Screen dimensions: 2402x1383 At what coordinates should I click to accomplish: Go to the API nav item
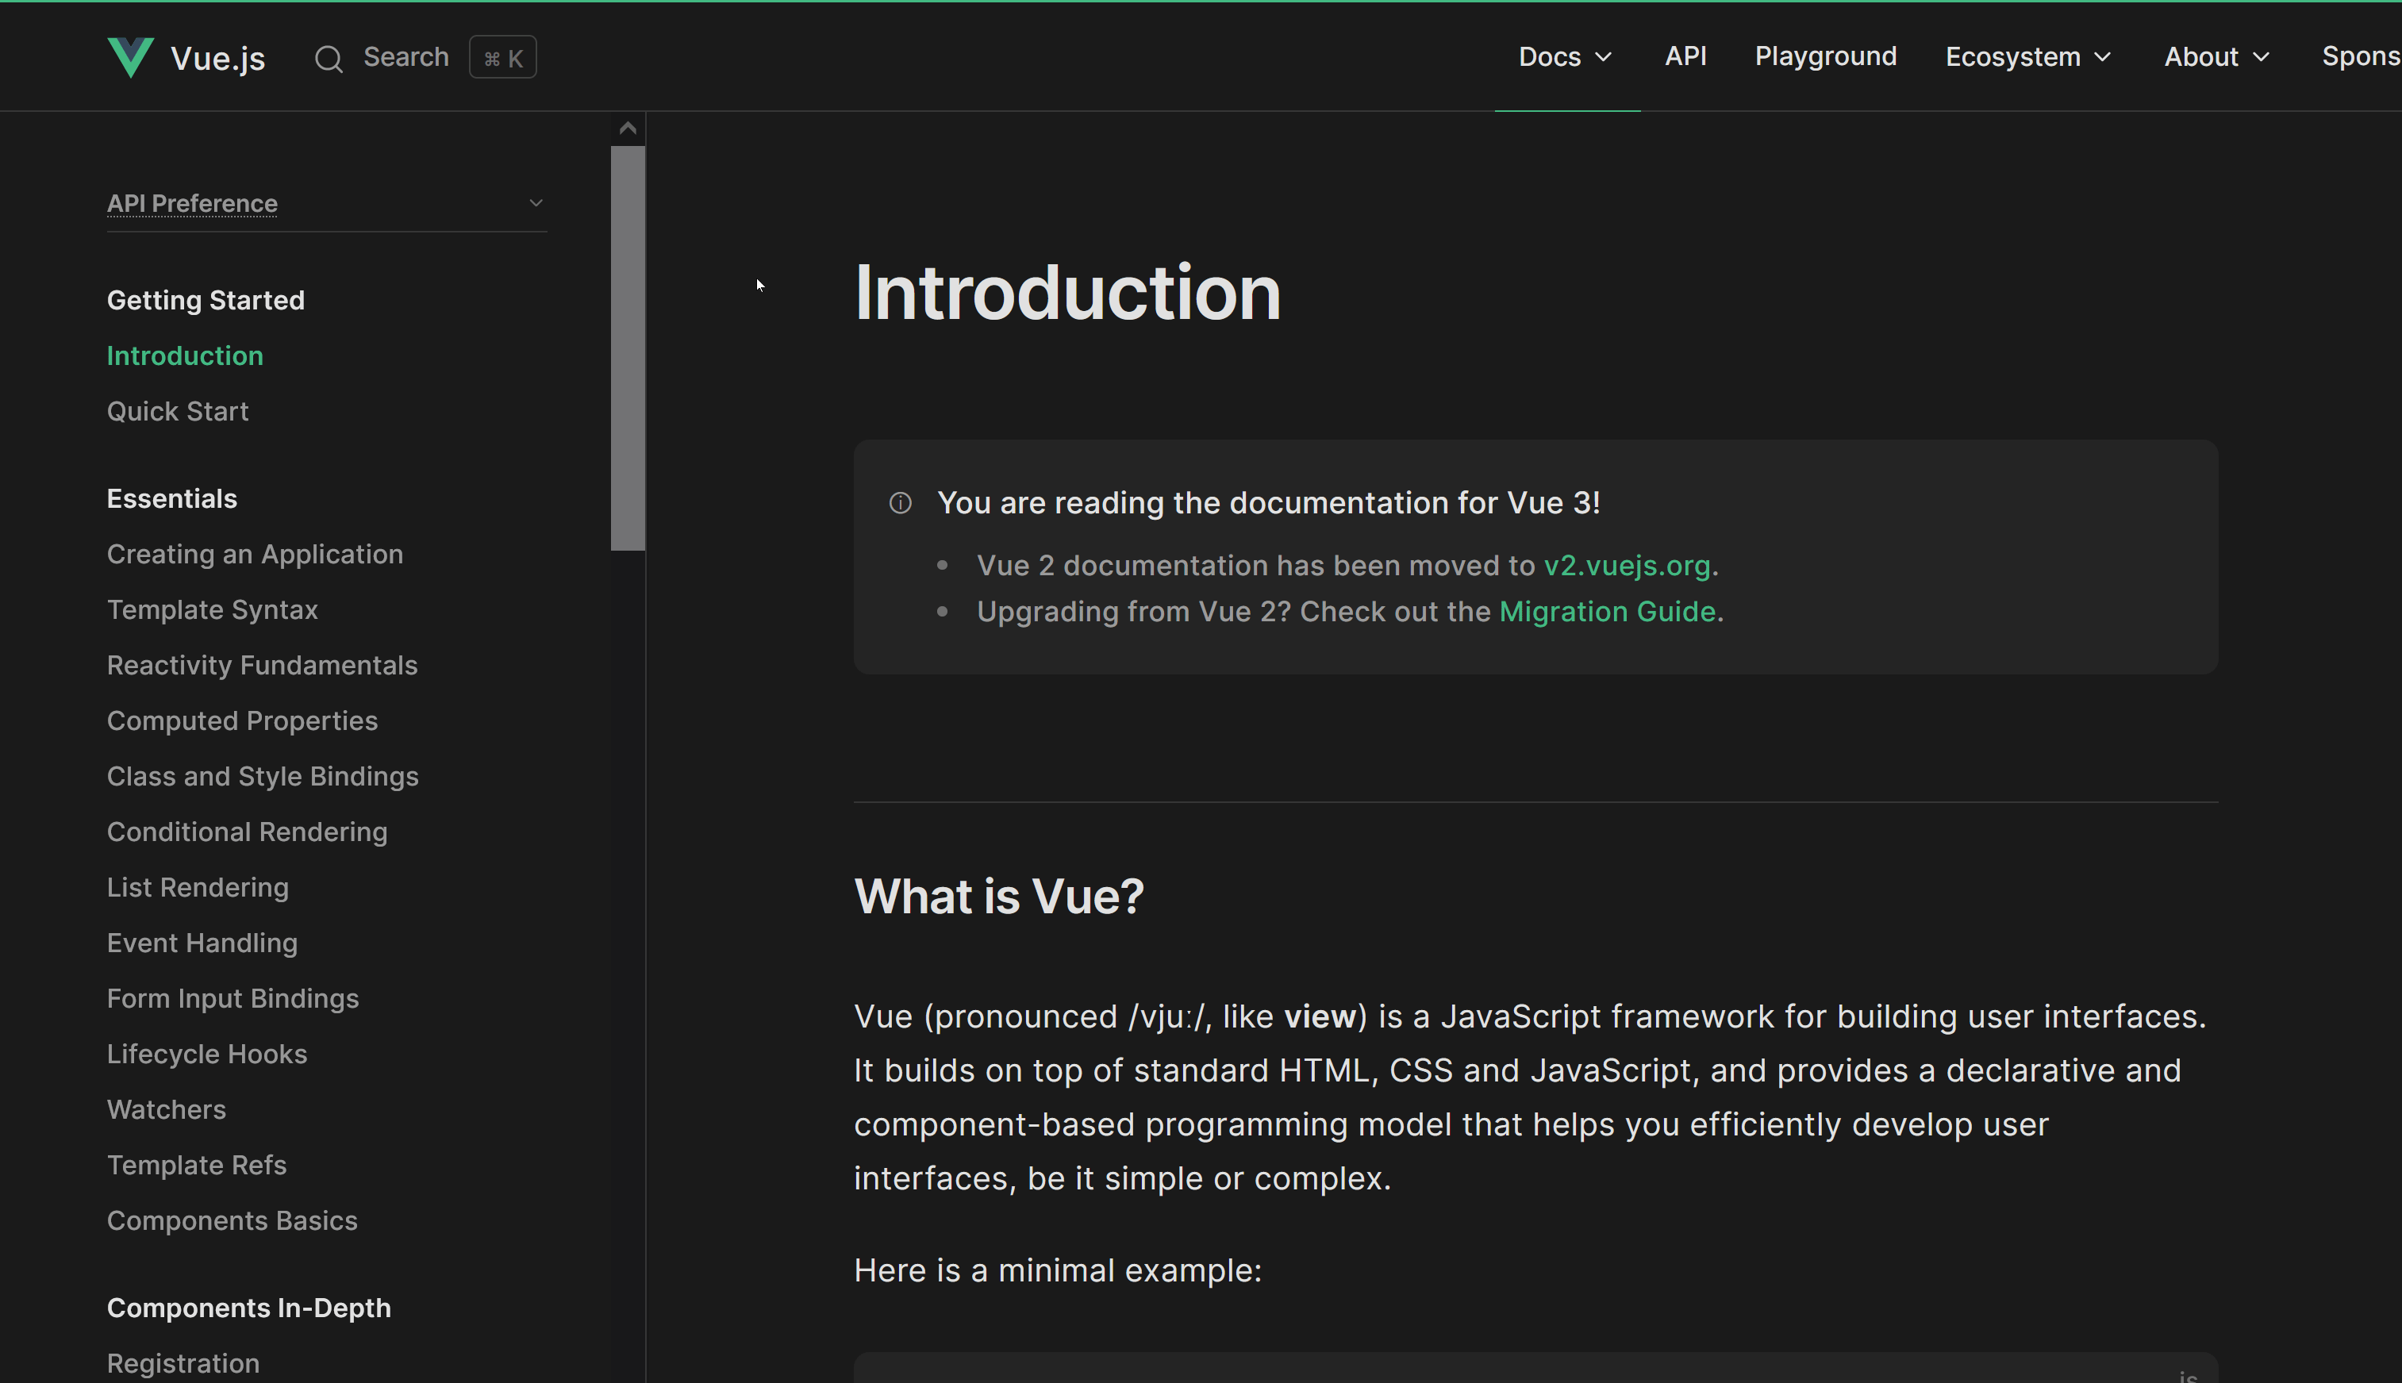[1685, 56]
